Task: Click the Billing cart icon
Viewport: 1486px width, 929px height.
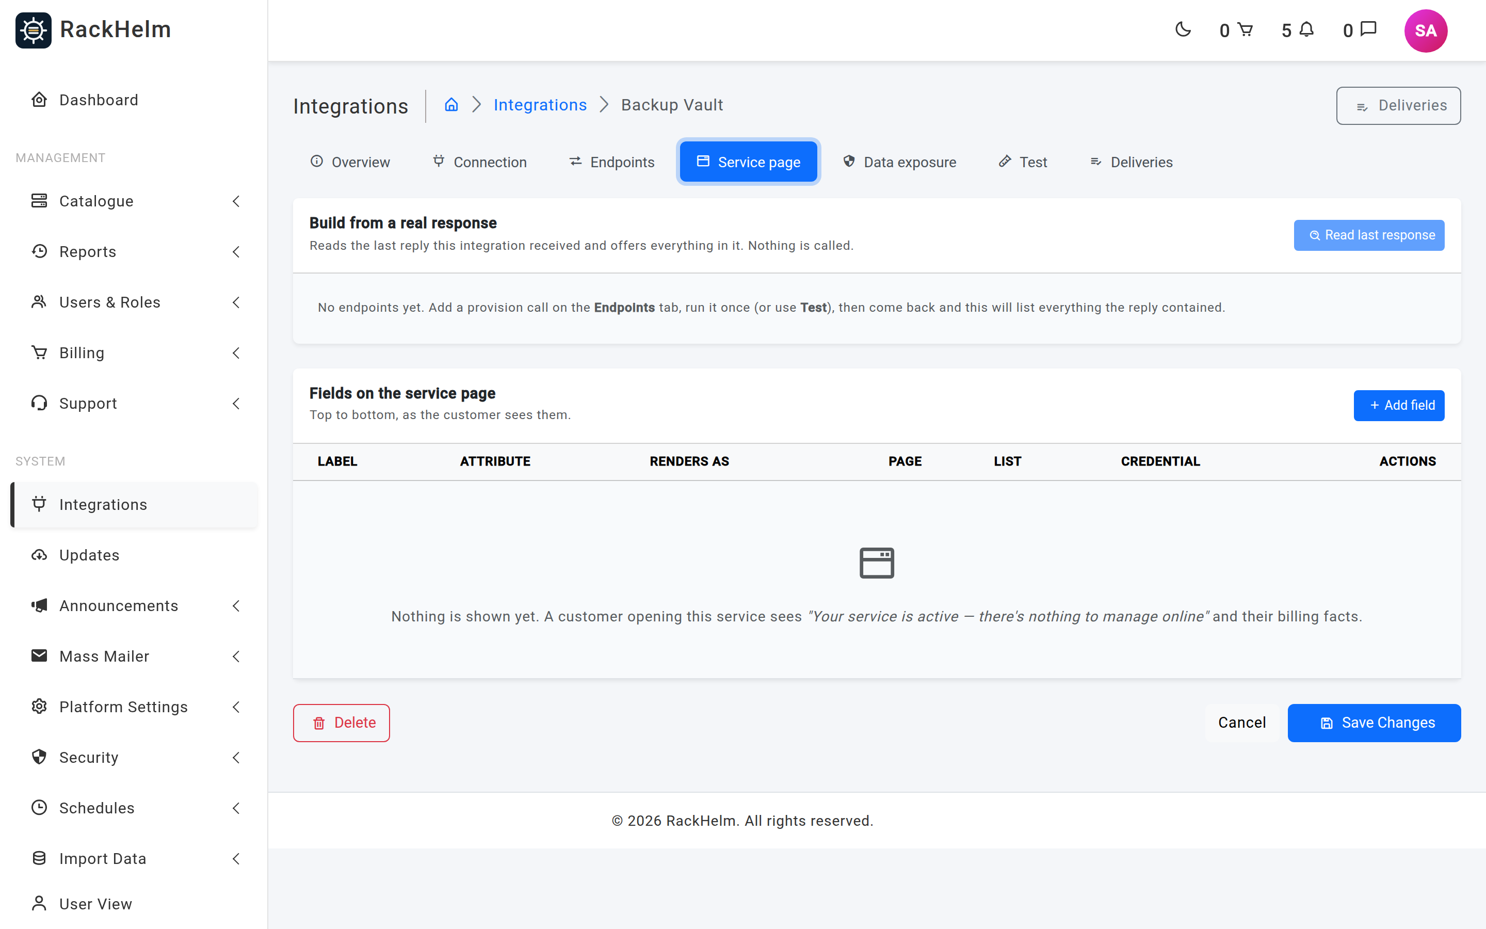Action: pyautogui.click(x=39, y=353)
